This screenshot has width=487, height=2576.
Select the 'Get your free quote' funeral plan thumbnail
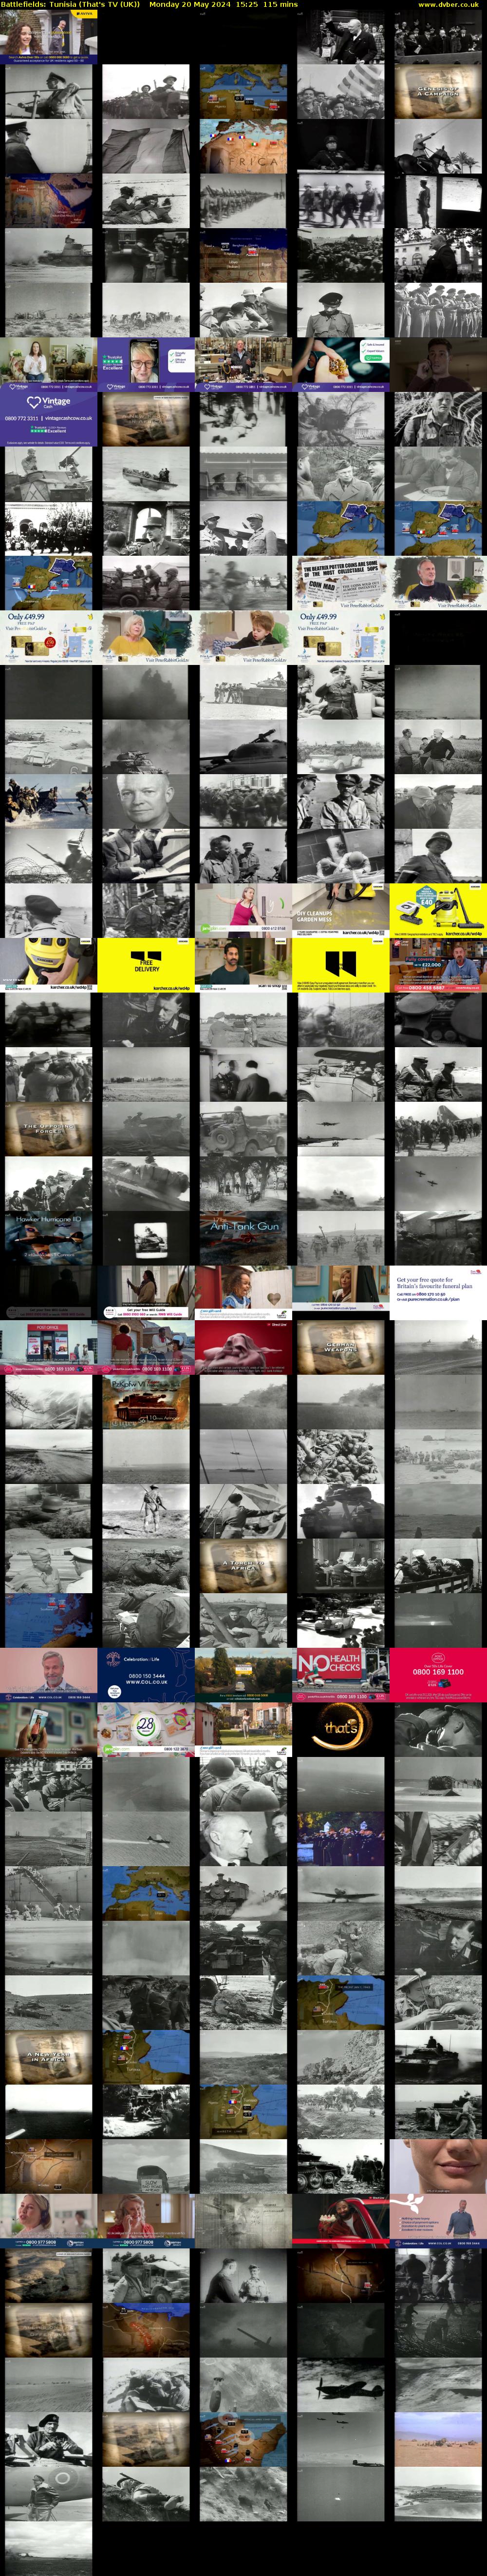point(438,1292)
